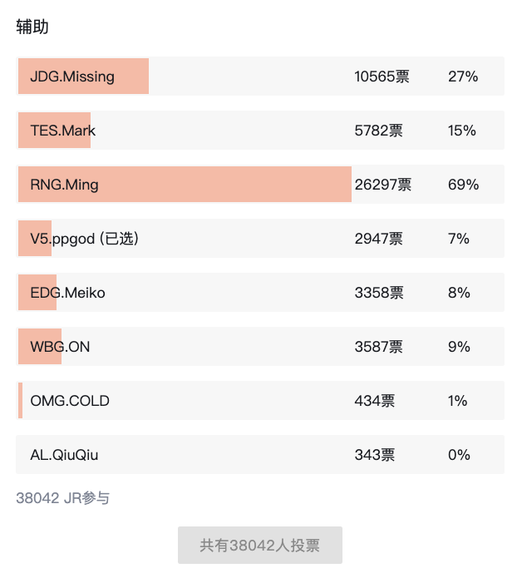Click the 27% percentage for JDG.Missing

click(x=463, y=77)
